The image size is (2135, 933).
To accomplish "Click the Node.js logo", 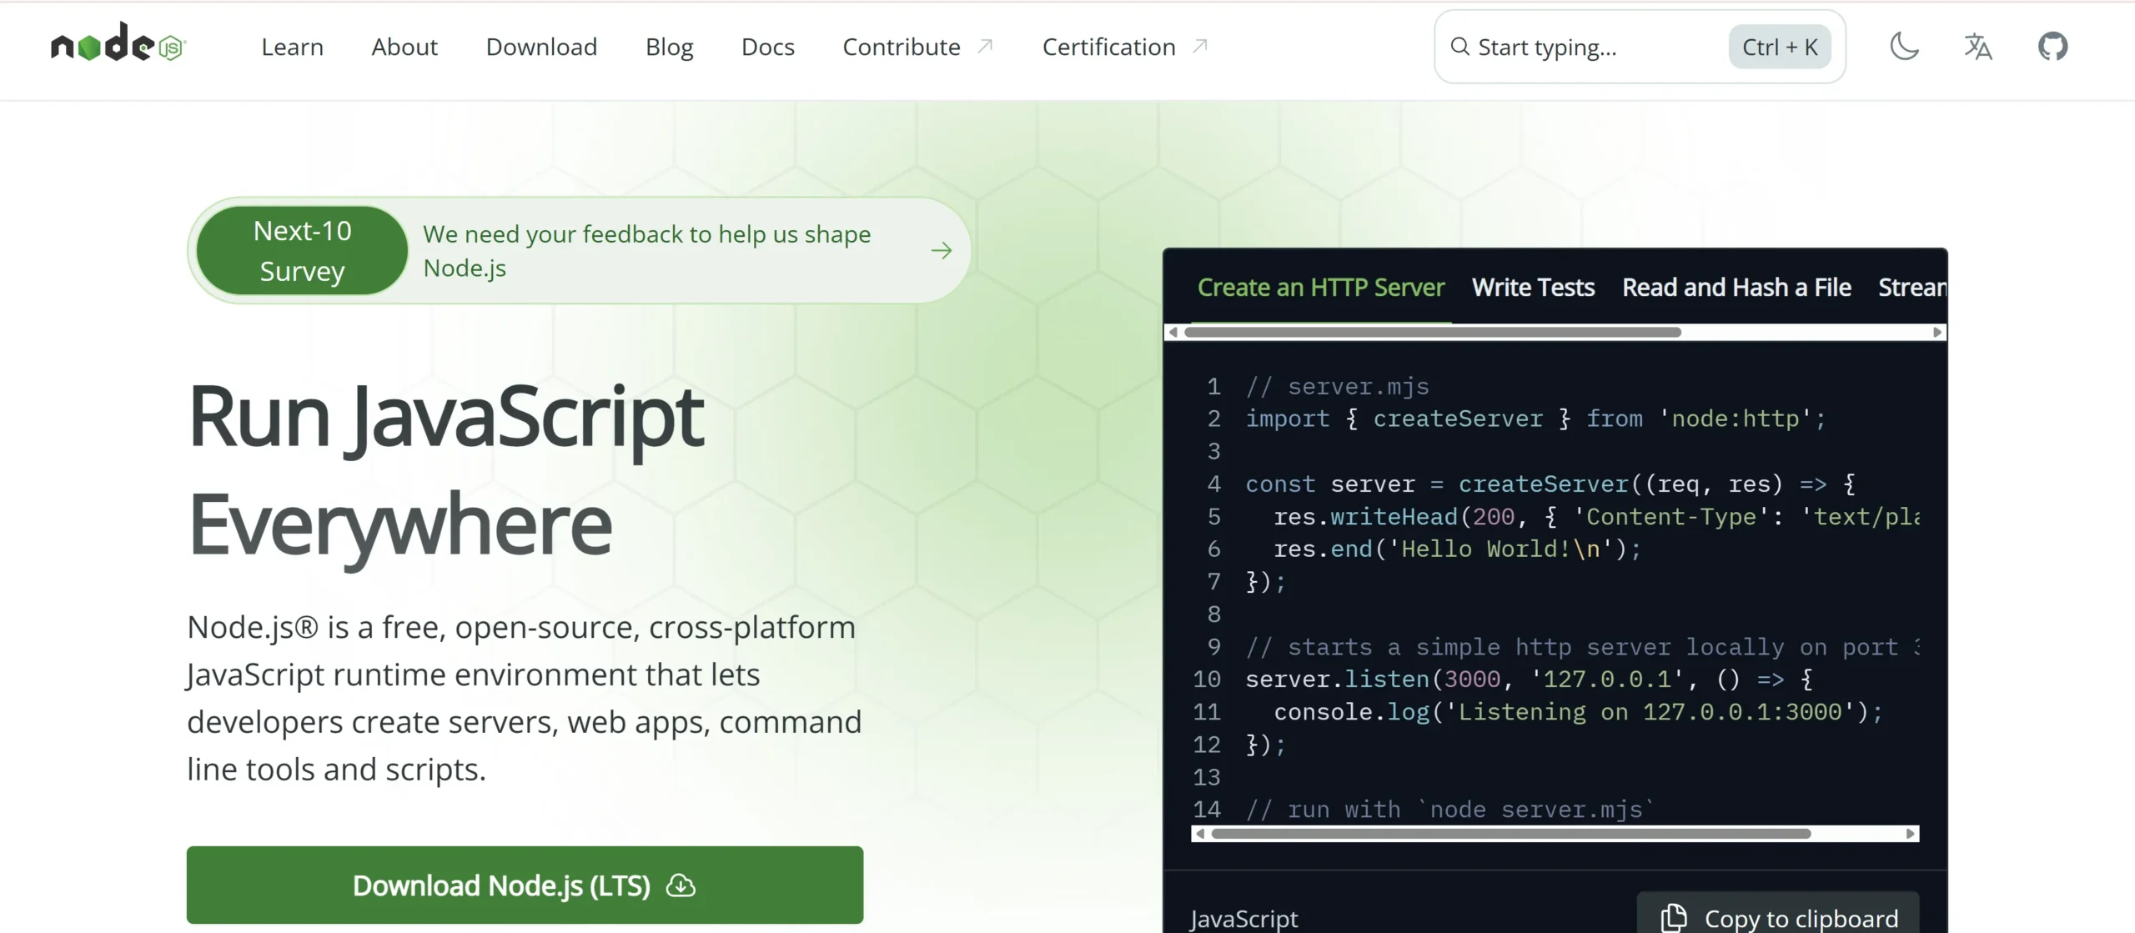I will [x=118, y=43].
